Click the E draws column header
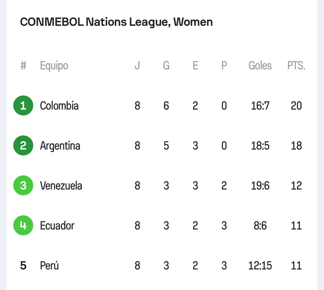This screenshot has width=324, height=290. click(195, 66)
